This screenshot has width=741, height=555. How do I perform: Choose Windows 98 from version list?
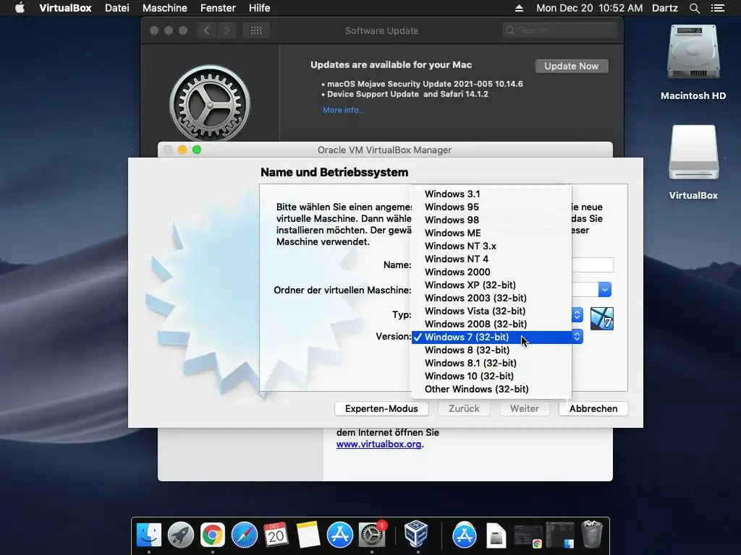[x=491, y=220]
